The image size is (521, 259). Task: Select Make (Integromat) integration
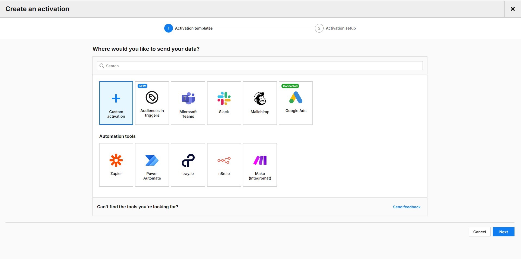click(260, 165)
